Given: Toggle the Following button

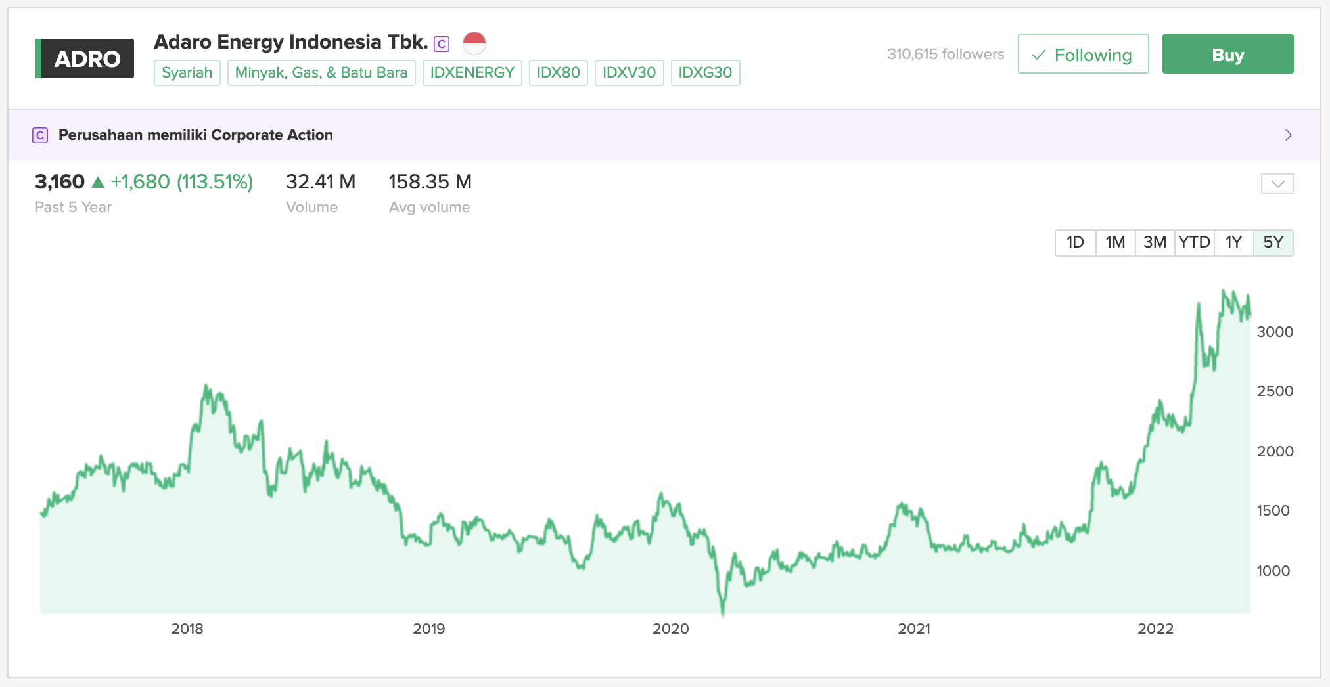Looking at the screenshot, I should pyautogui.click(x=1083, y=54).
